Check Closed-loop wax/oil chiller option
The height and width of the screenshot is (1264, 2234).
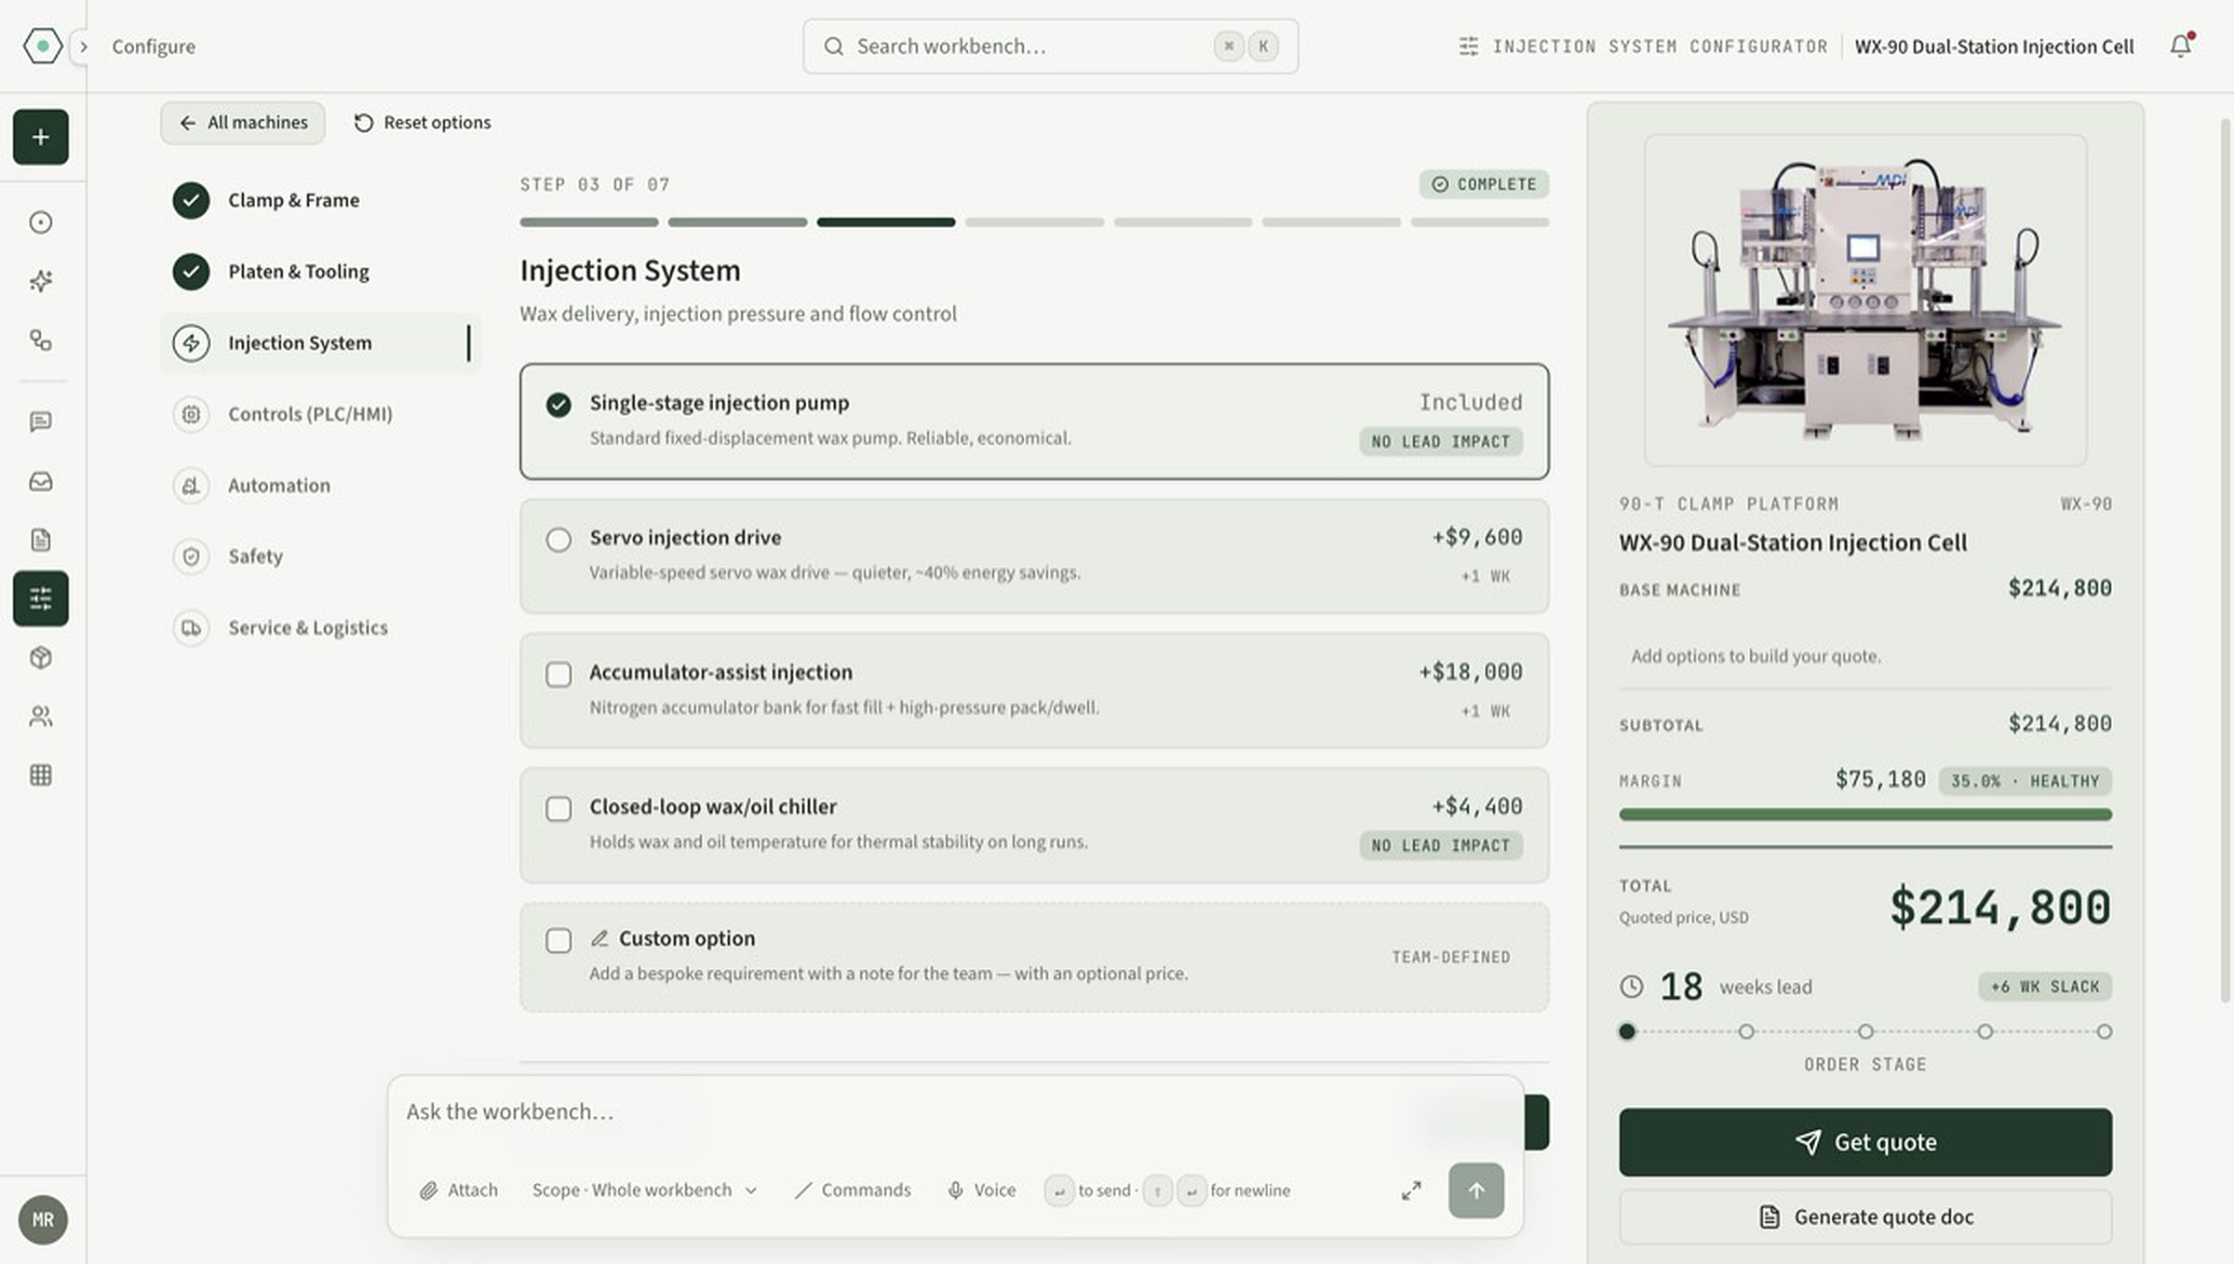coord(558,809)
